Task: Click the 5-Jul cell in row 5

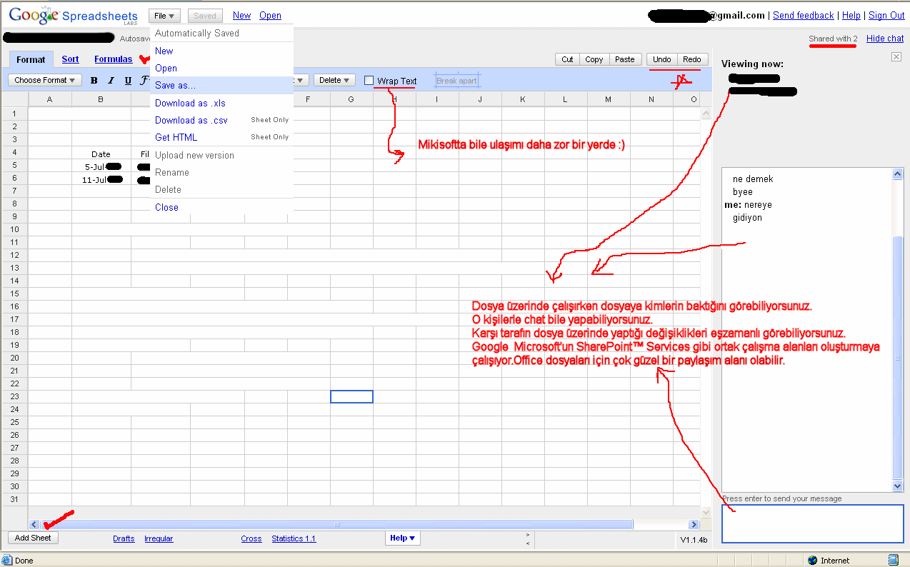Action: pyautogui.click(x=101, y=167)
